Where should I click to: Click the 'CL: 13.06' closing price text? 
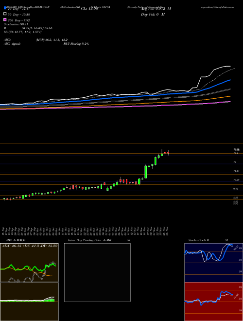pos(89,9)
